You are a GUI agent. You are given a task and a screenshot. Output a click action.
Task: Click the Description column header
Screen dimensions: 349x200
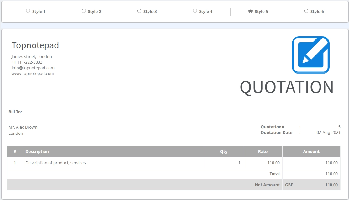click(x=113, y=151)
